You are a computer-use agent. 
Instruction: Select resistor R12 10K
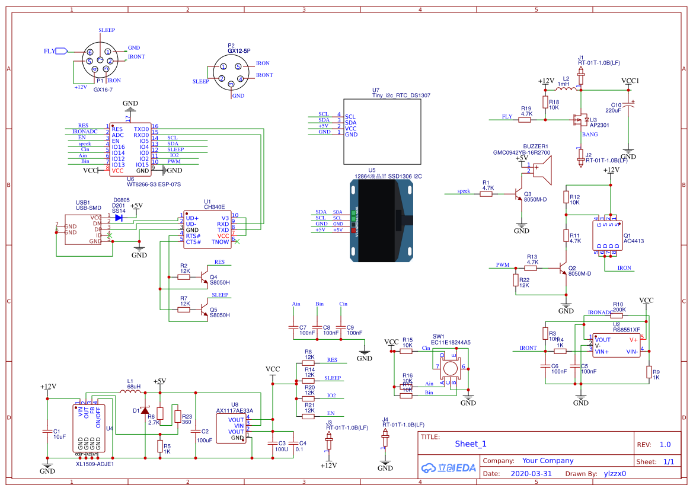[566, 197]
